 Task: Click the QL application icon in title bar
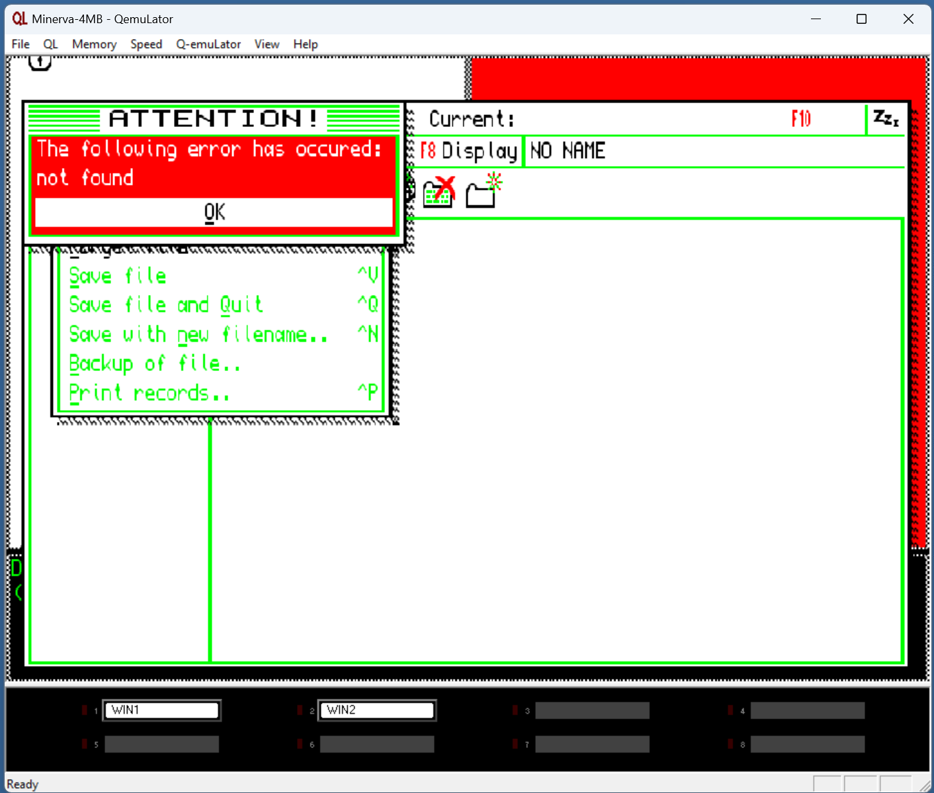(20, 19)
